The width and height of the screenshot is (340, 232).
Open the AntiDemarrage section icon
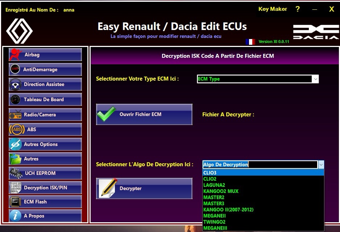[x=15, y=69]
